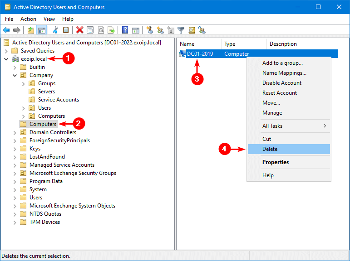The image size is (350, 261).
Task: Create a new group with toolbar icon
Action: coord(160,30)
